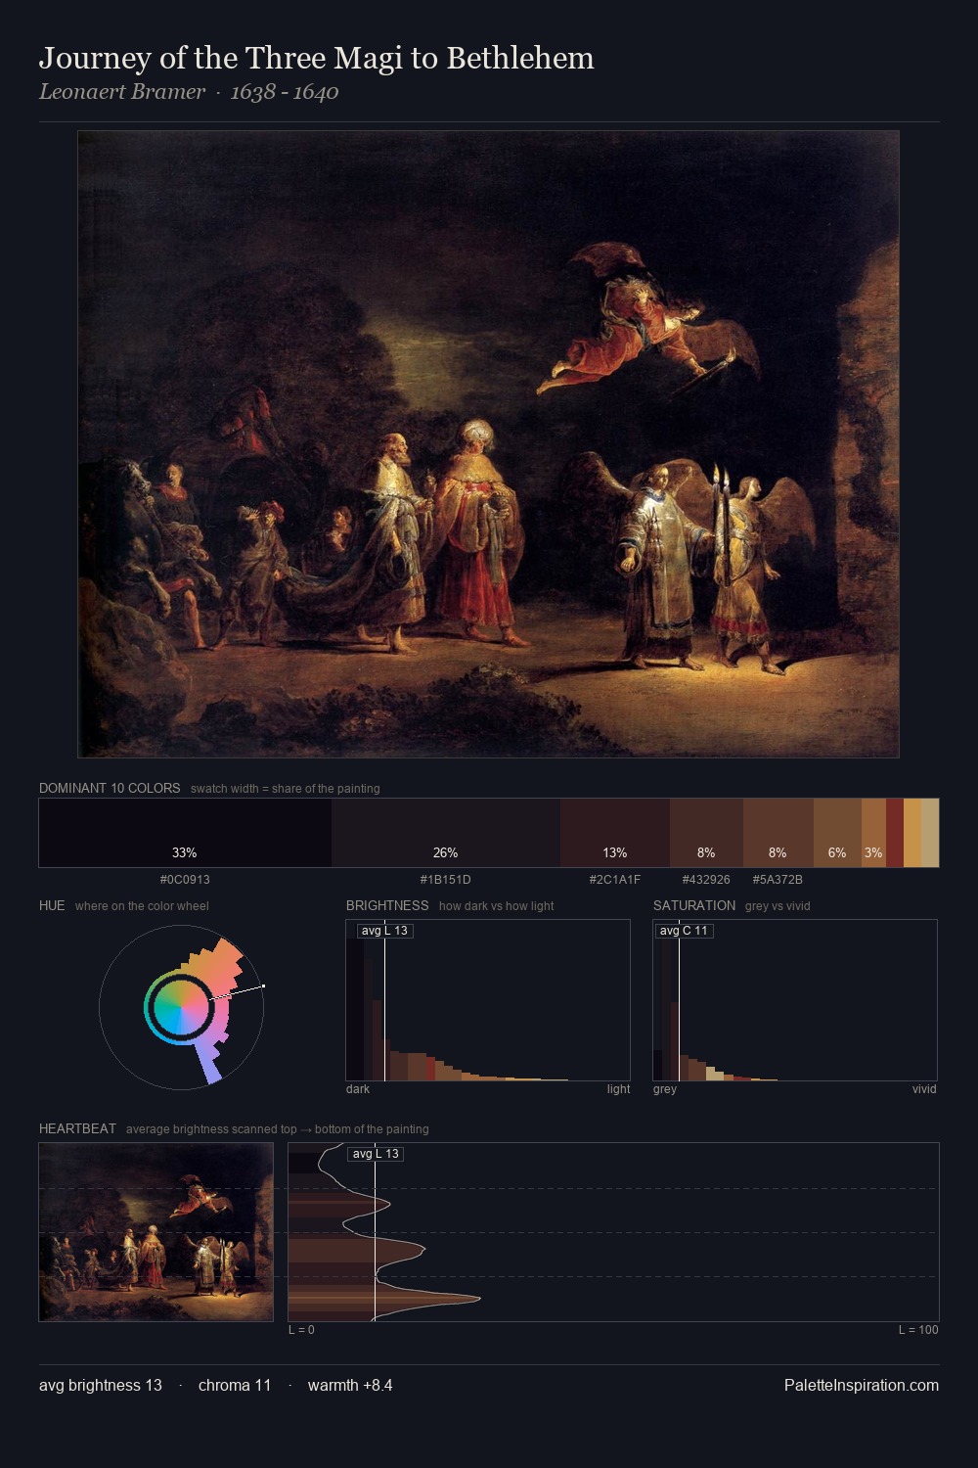Click the hue color wheel chart
The height and width of the screenshot is (1468, 978).
pos(182,1007)
